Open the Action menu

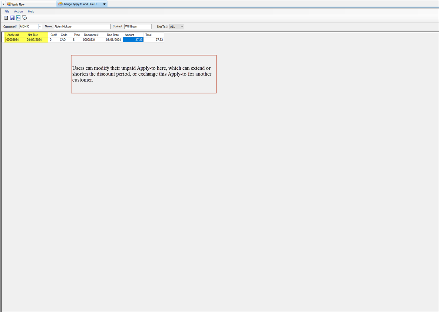coord(18,11)
